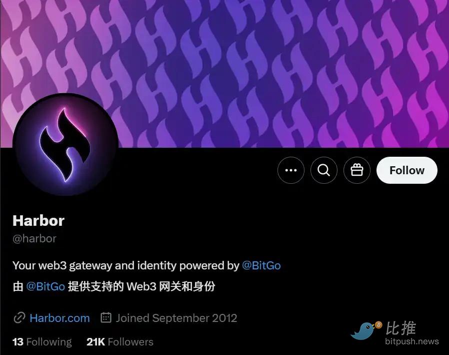Follow the Harbor account
This screenshot has height=355, width=449.
pyautogui.click(x=407, y=170)
